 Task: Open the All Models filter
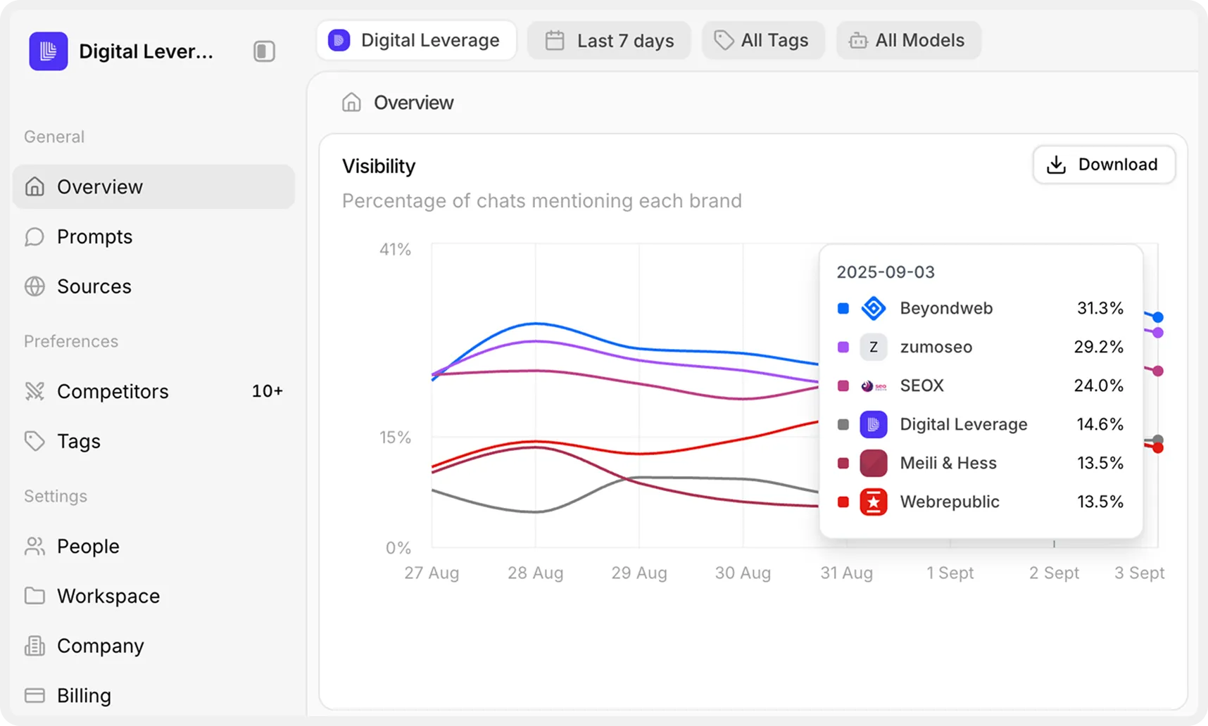pos(908,40)
